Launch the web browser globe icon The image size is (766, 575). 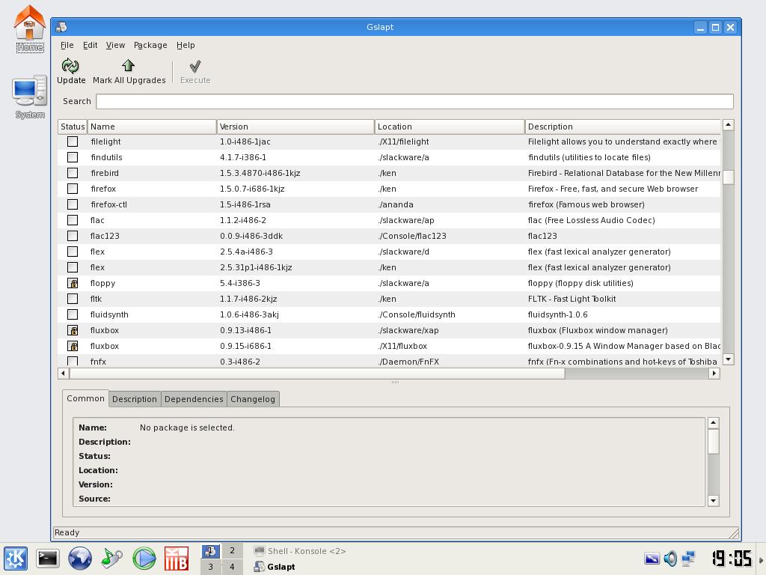point(79,558)
